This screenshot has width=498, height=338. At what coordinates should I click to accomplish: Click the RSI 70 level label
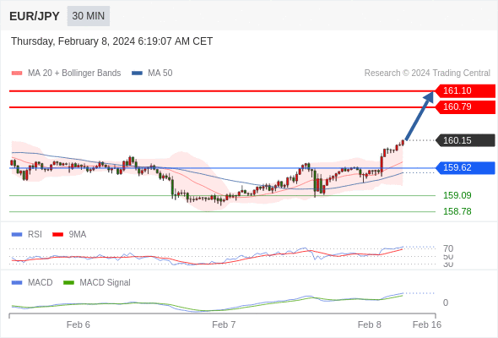coord(448,248)
